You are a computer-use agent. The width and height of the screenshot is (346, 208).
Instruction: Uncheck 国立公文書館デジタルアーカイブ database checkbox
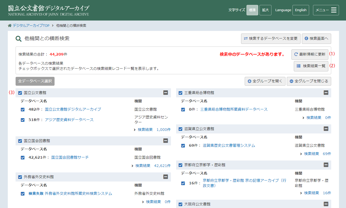point(23,110)
